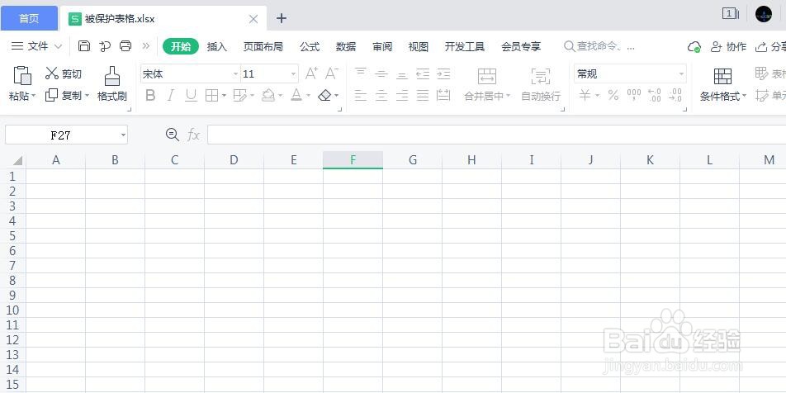Switch to the Review tab
This screenshot has width=786, height=393.
382,46
